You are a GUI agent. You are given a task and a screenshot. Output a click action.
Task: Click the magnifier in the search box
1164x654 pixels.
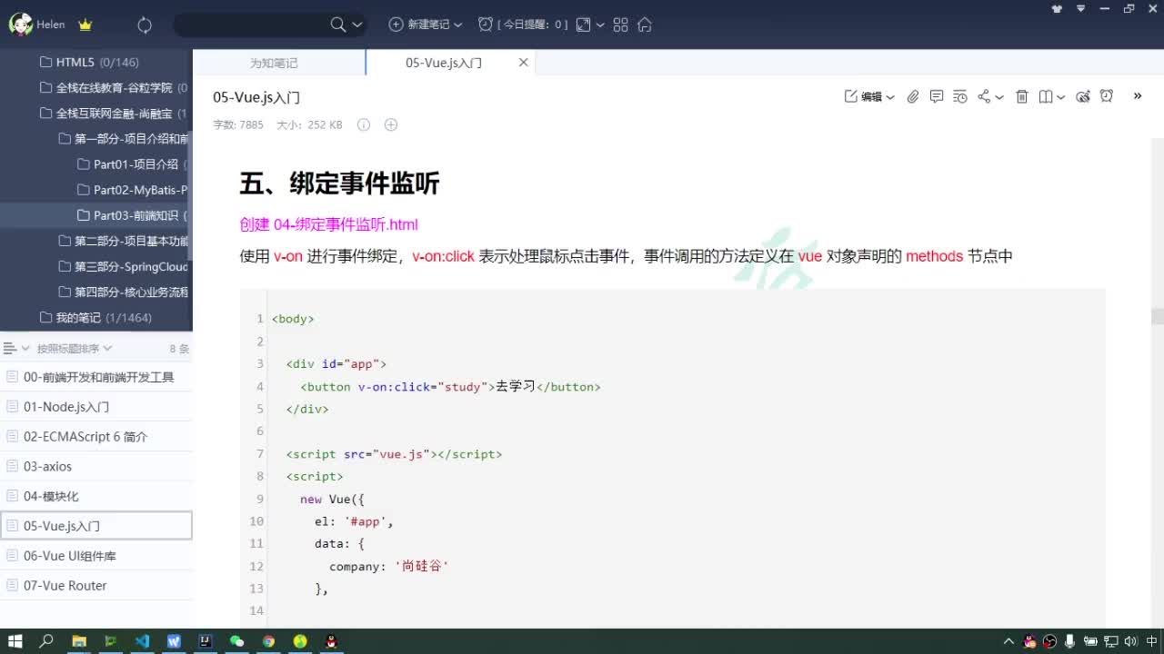coord(338,25)
